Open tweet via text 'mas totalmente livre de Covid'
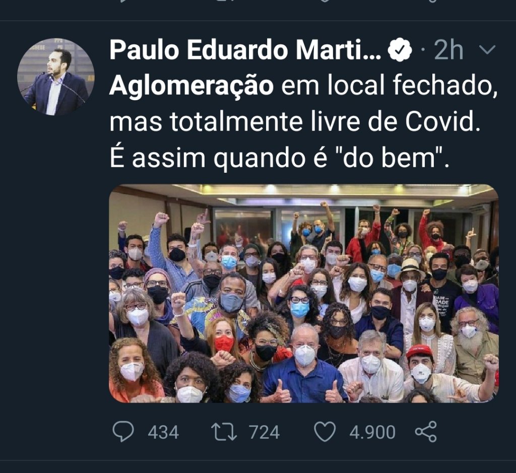This screenshot has width=516, height=473. point(294,122)
